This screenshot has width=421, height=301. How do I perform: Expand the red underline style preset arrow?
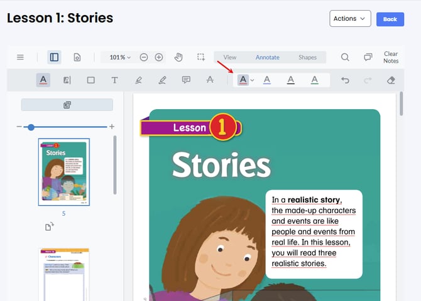252,80
